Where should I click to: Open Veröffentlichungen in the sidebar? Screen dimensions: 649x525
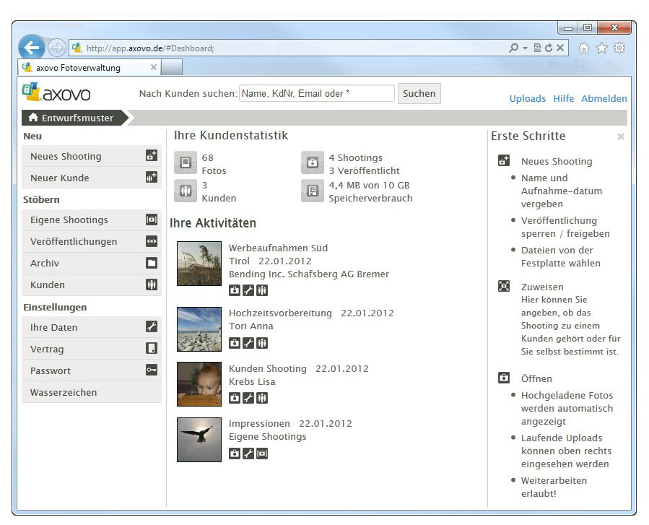(x=74, y=241)
